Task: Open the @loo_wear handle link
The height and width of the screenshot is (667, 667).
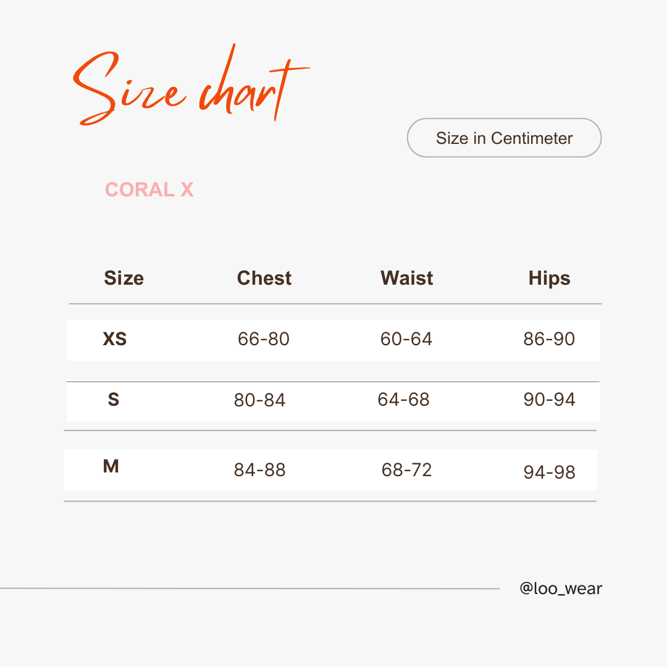Action: click(561, 589)
